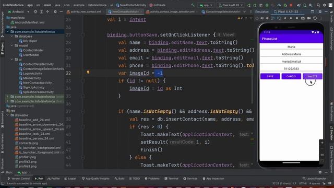The width and height of the screenshot is (334, 188).
Task: Click emulator Back triangle icon
Action: [285, 18]
